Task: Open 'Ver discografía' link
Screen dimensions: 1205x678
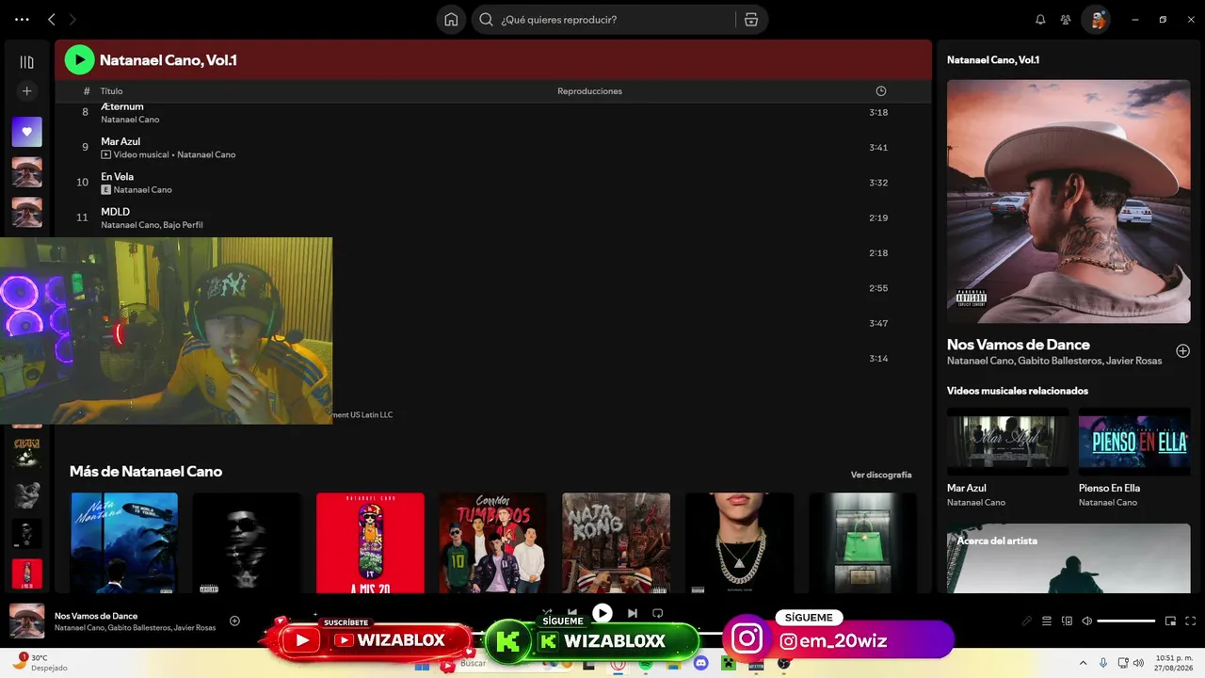Action: 881,475
